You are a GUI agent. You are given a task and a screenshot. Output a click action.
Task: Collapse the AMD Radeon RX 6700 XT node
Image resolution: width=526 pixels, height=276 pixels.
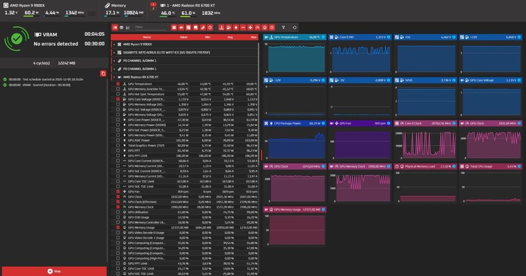[x=114, y=77]
